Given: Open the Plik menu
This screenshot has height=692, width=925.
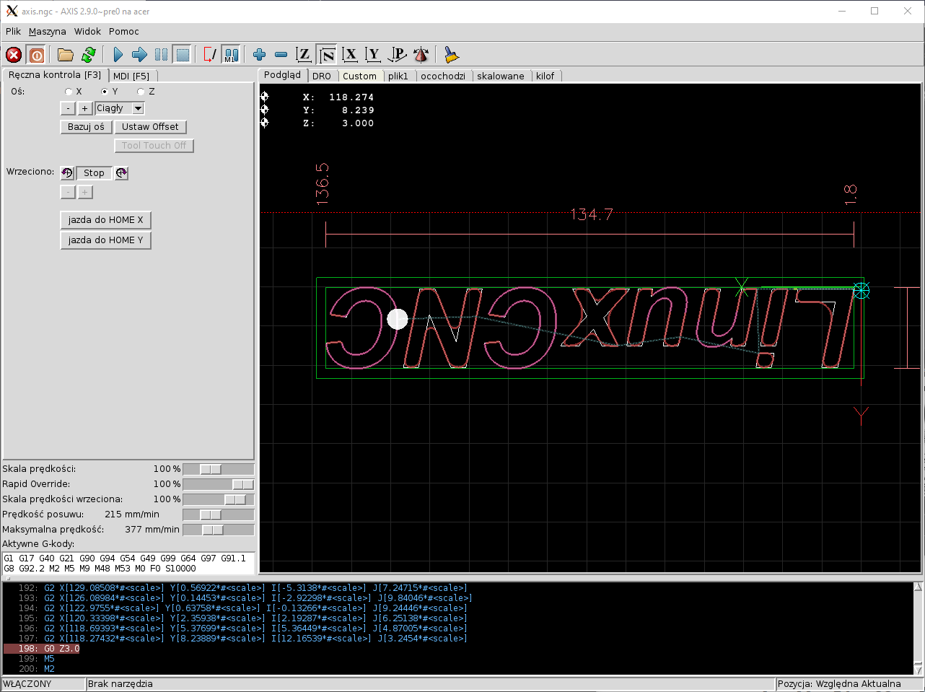Looking at the screenshot, I should (x=14, y=32).
